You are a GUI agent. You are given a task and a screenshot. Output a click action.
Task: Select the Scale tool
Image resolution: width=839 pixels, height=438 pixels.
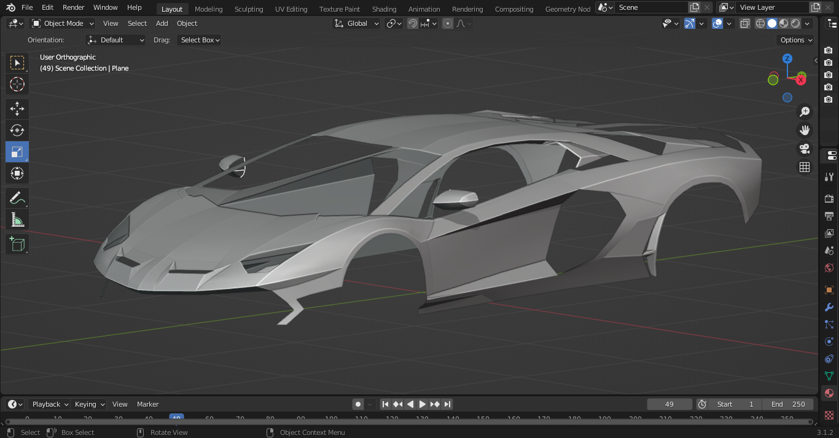[x=17, y=152]
